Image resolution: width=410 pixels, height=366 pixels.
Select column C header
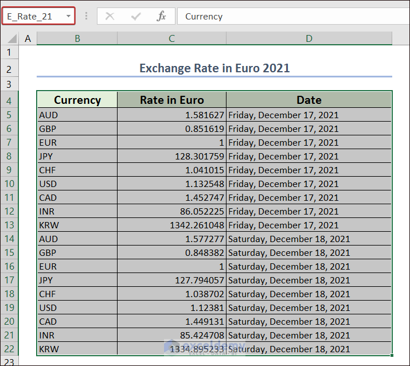(171, 38)
